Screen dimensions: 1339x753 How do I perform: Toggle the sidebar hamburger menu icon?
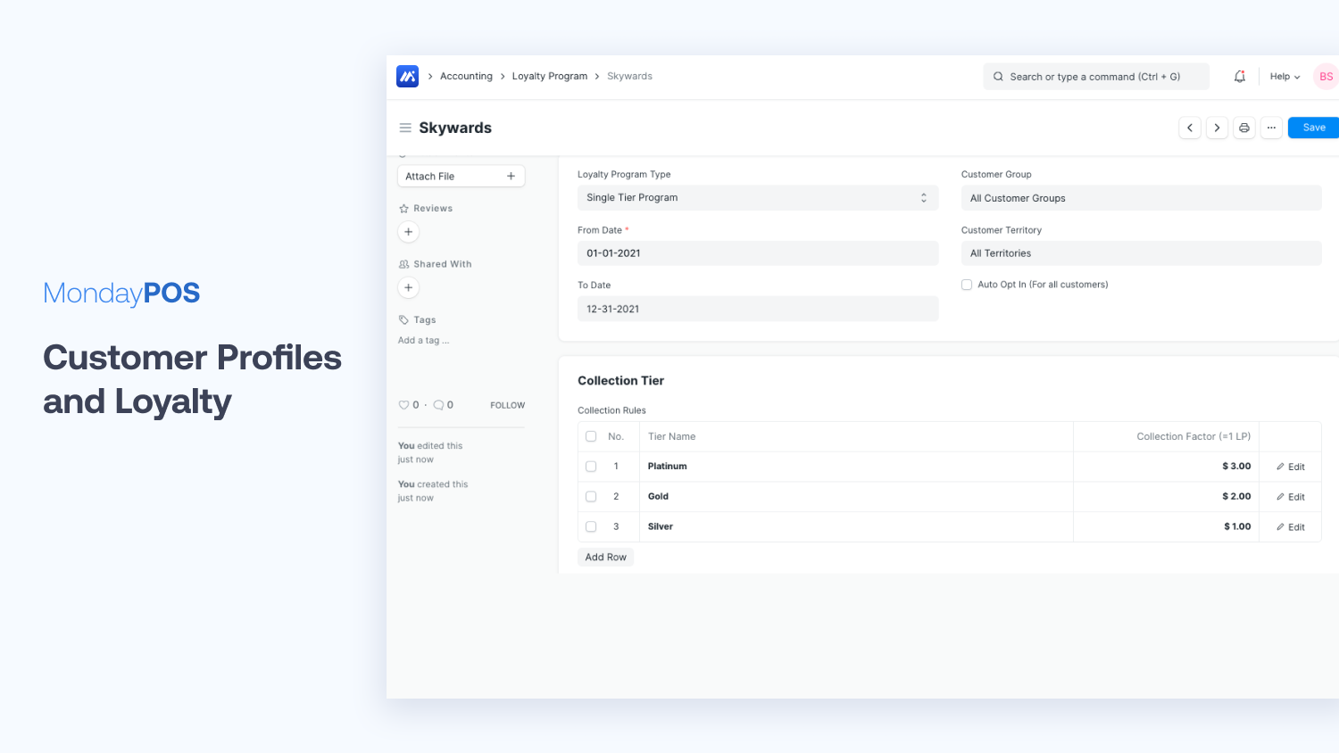coord(405,128)
